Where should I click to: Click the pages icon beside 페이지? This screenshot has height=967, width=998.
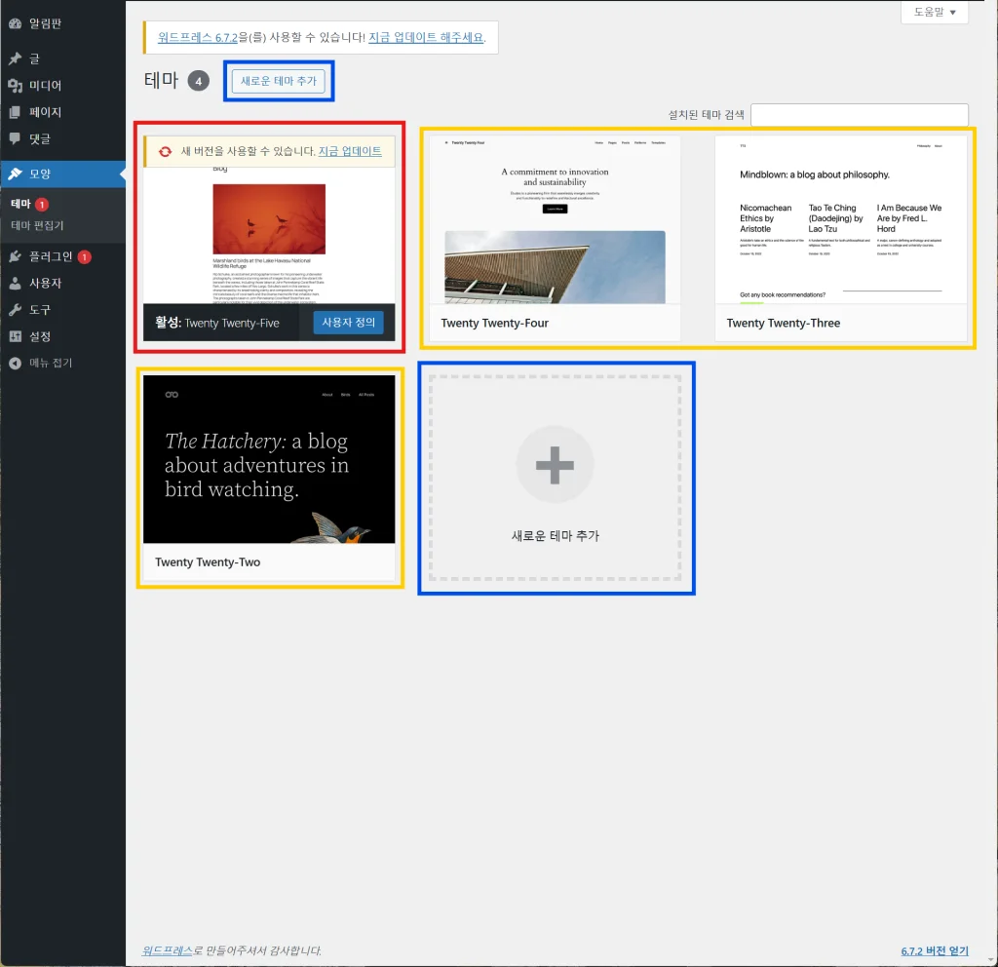click(x=16, y=112)
